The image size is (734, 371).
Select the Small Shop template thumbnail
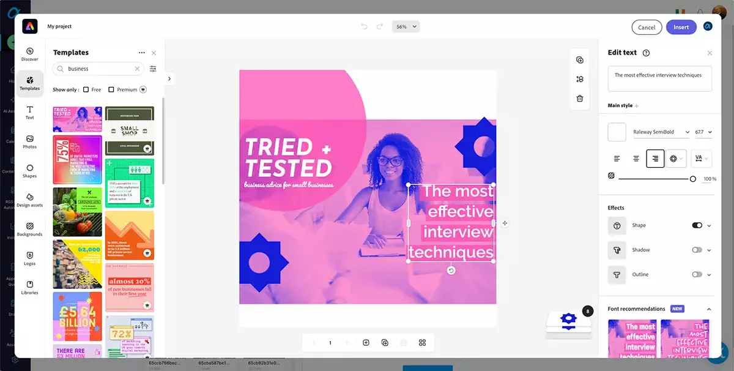(130, 130)
